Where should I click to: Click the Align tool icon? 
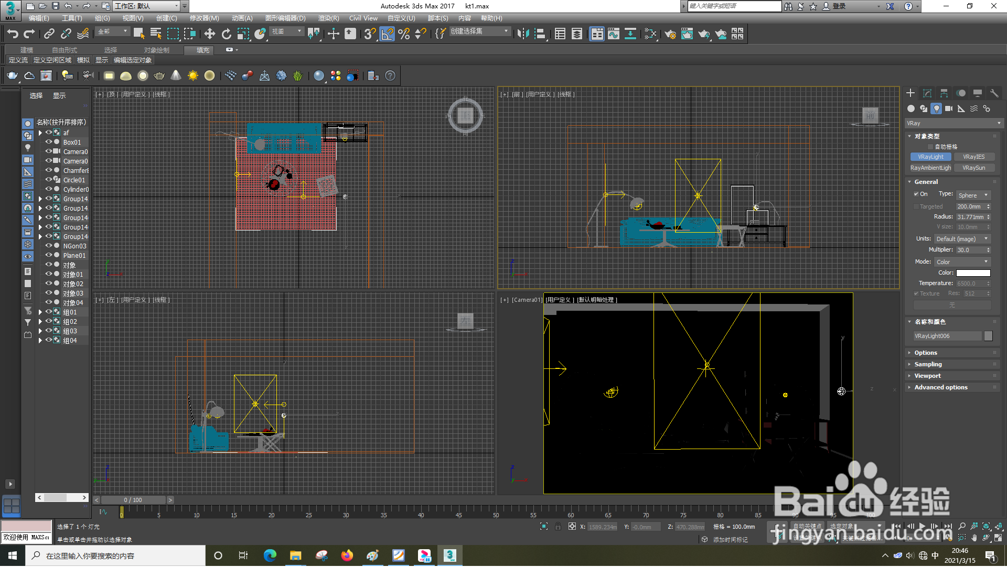(x=540, y=34)
